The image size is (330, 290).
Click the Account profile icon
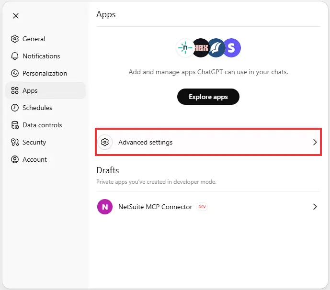click(x=15, y=159)
